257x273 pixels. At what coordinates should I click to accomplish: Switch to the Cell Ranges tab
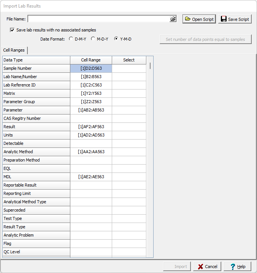click(x=14, y=50)
